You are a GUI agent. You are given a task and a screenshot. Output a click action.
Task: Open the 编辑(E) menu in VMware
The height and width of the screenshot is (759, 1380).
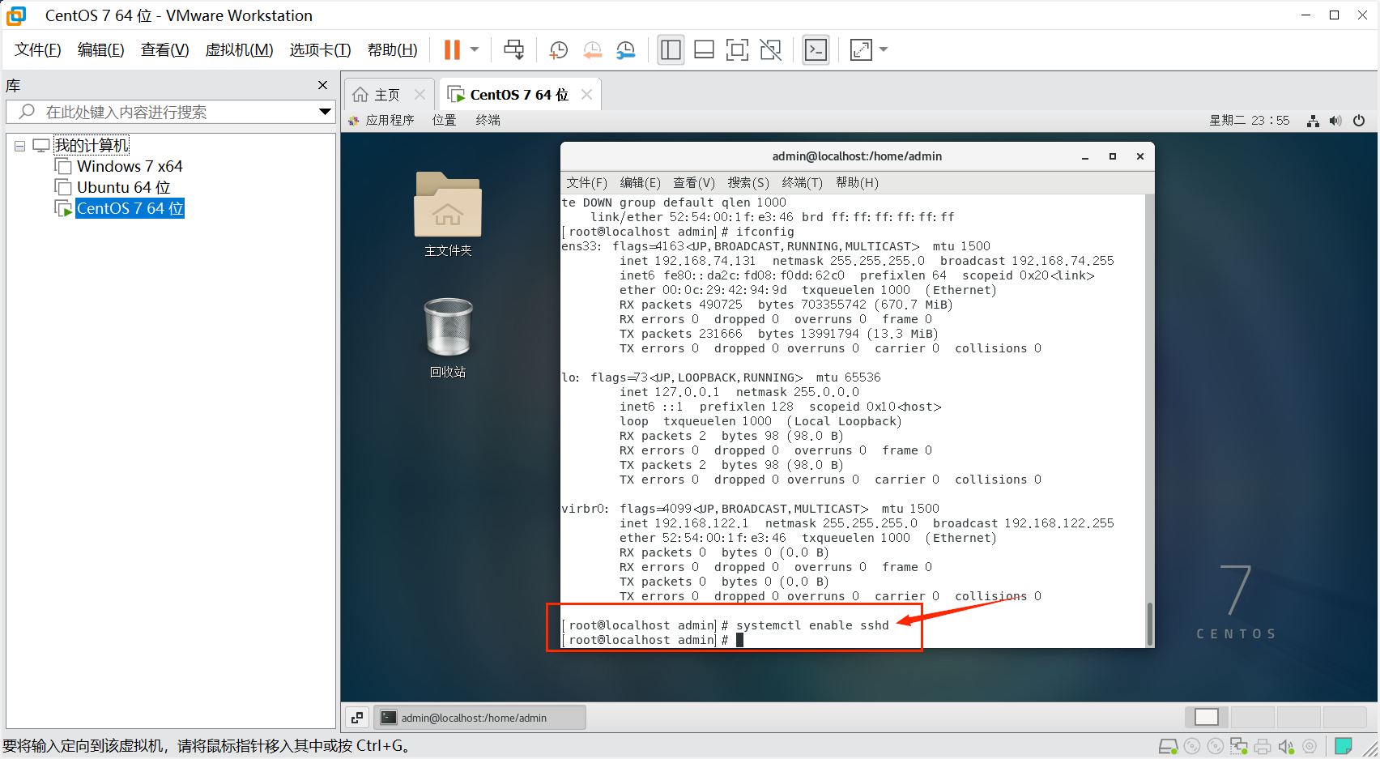click(100, 49)
